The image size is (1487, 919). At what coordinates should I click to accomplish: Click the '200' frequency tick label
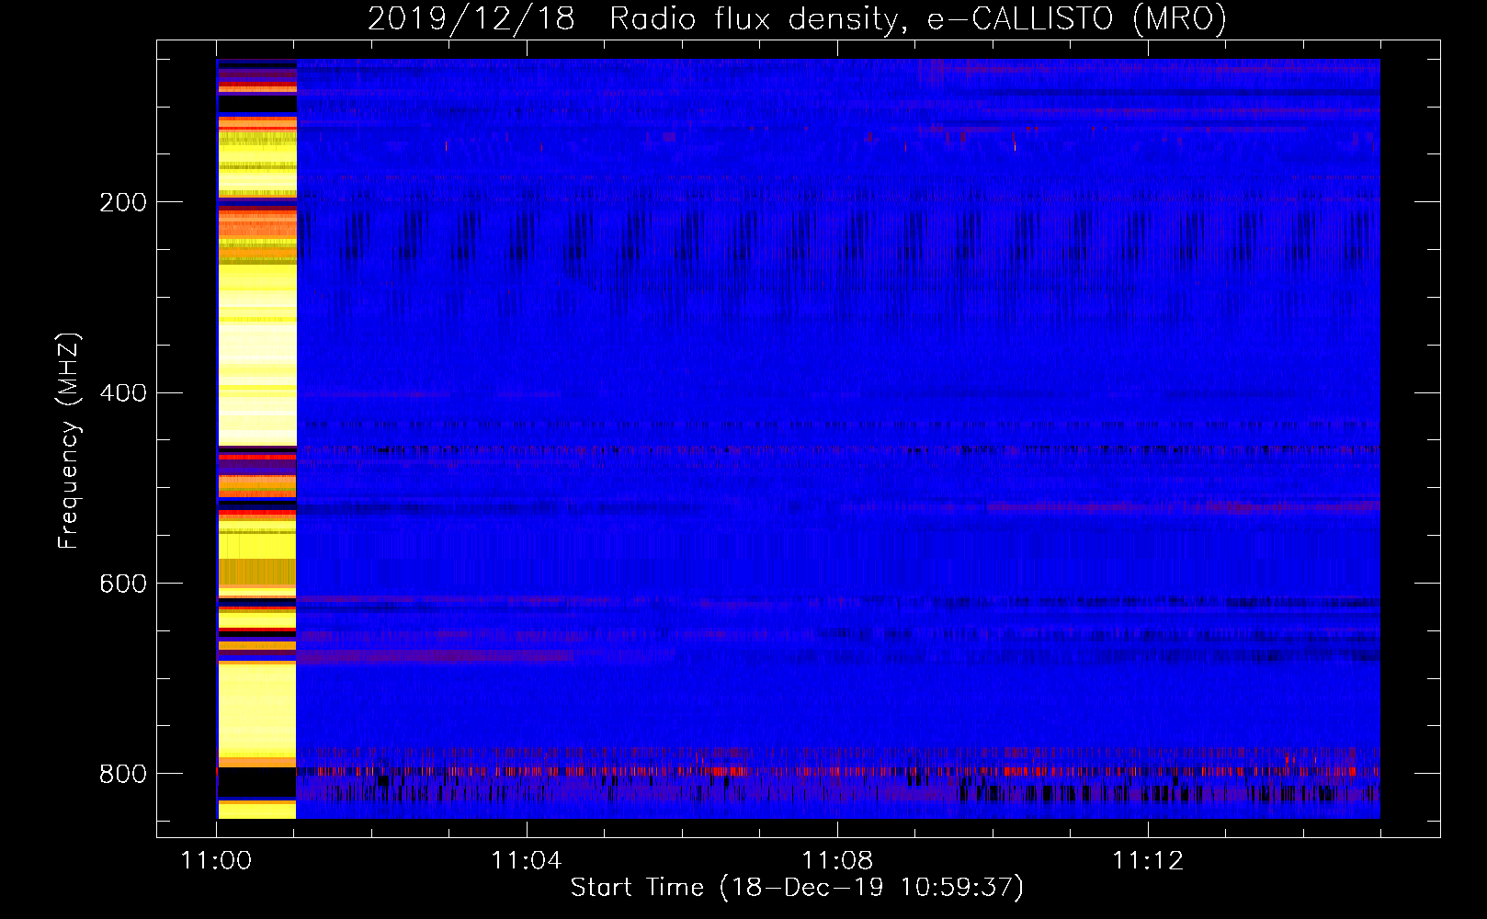(x=123, y=202)
